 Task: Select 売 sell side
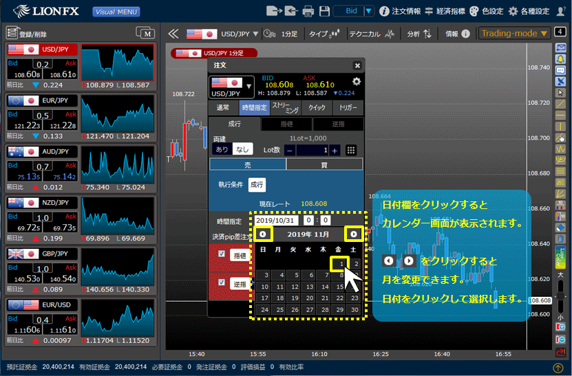[248, 165]
